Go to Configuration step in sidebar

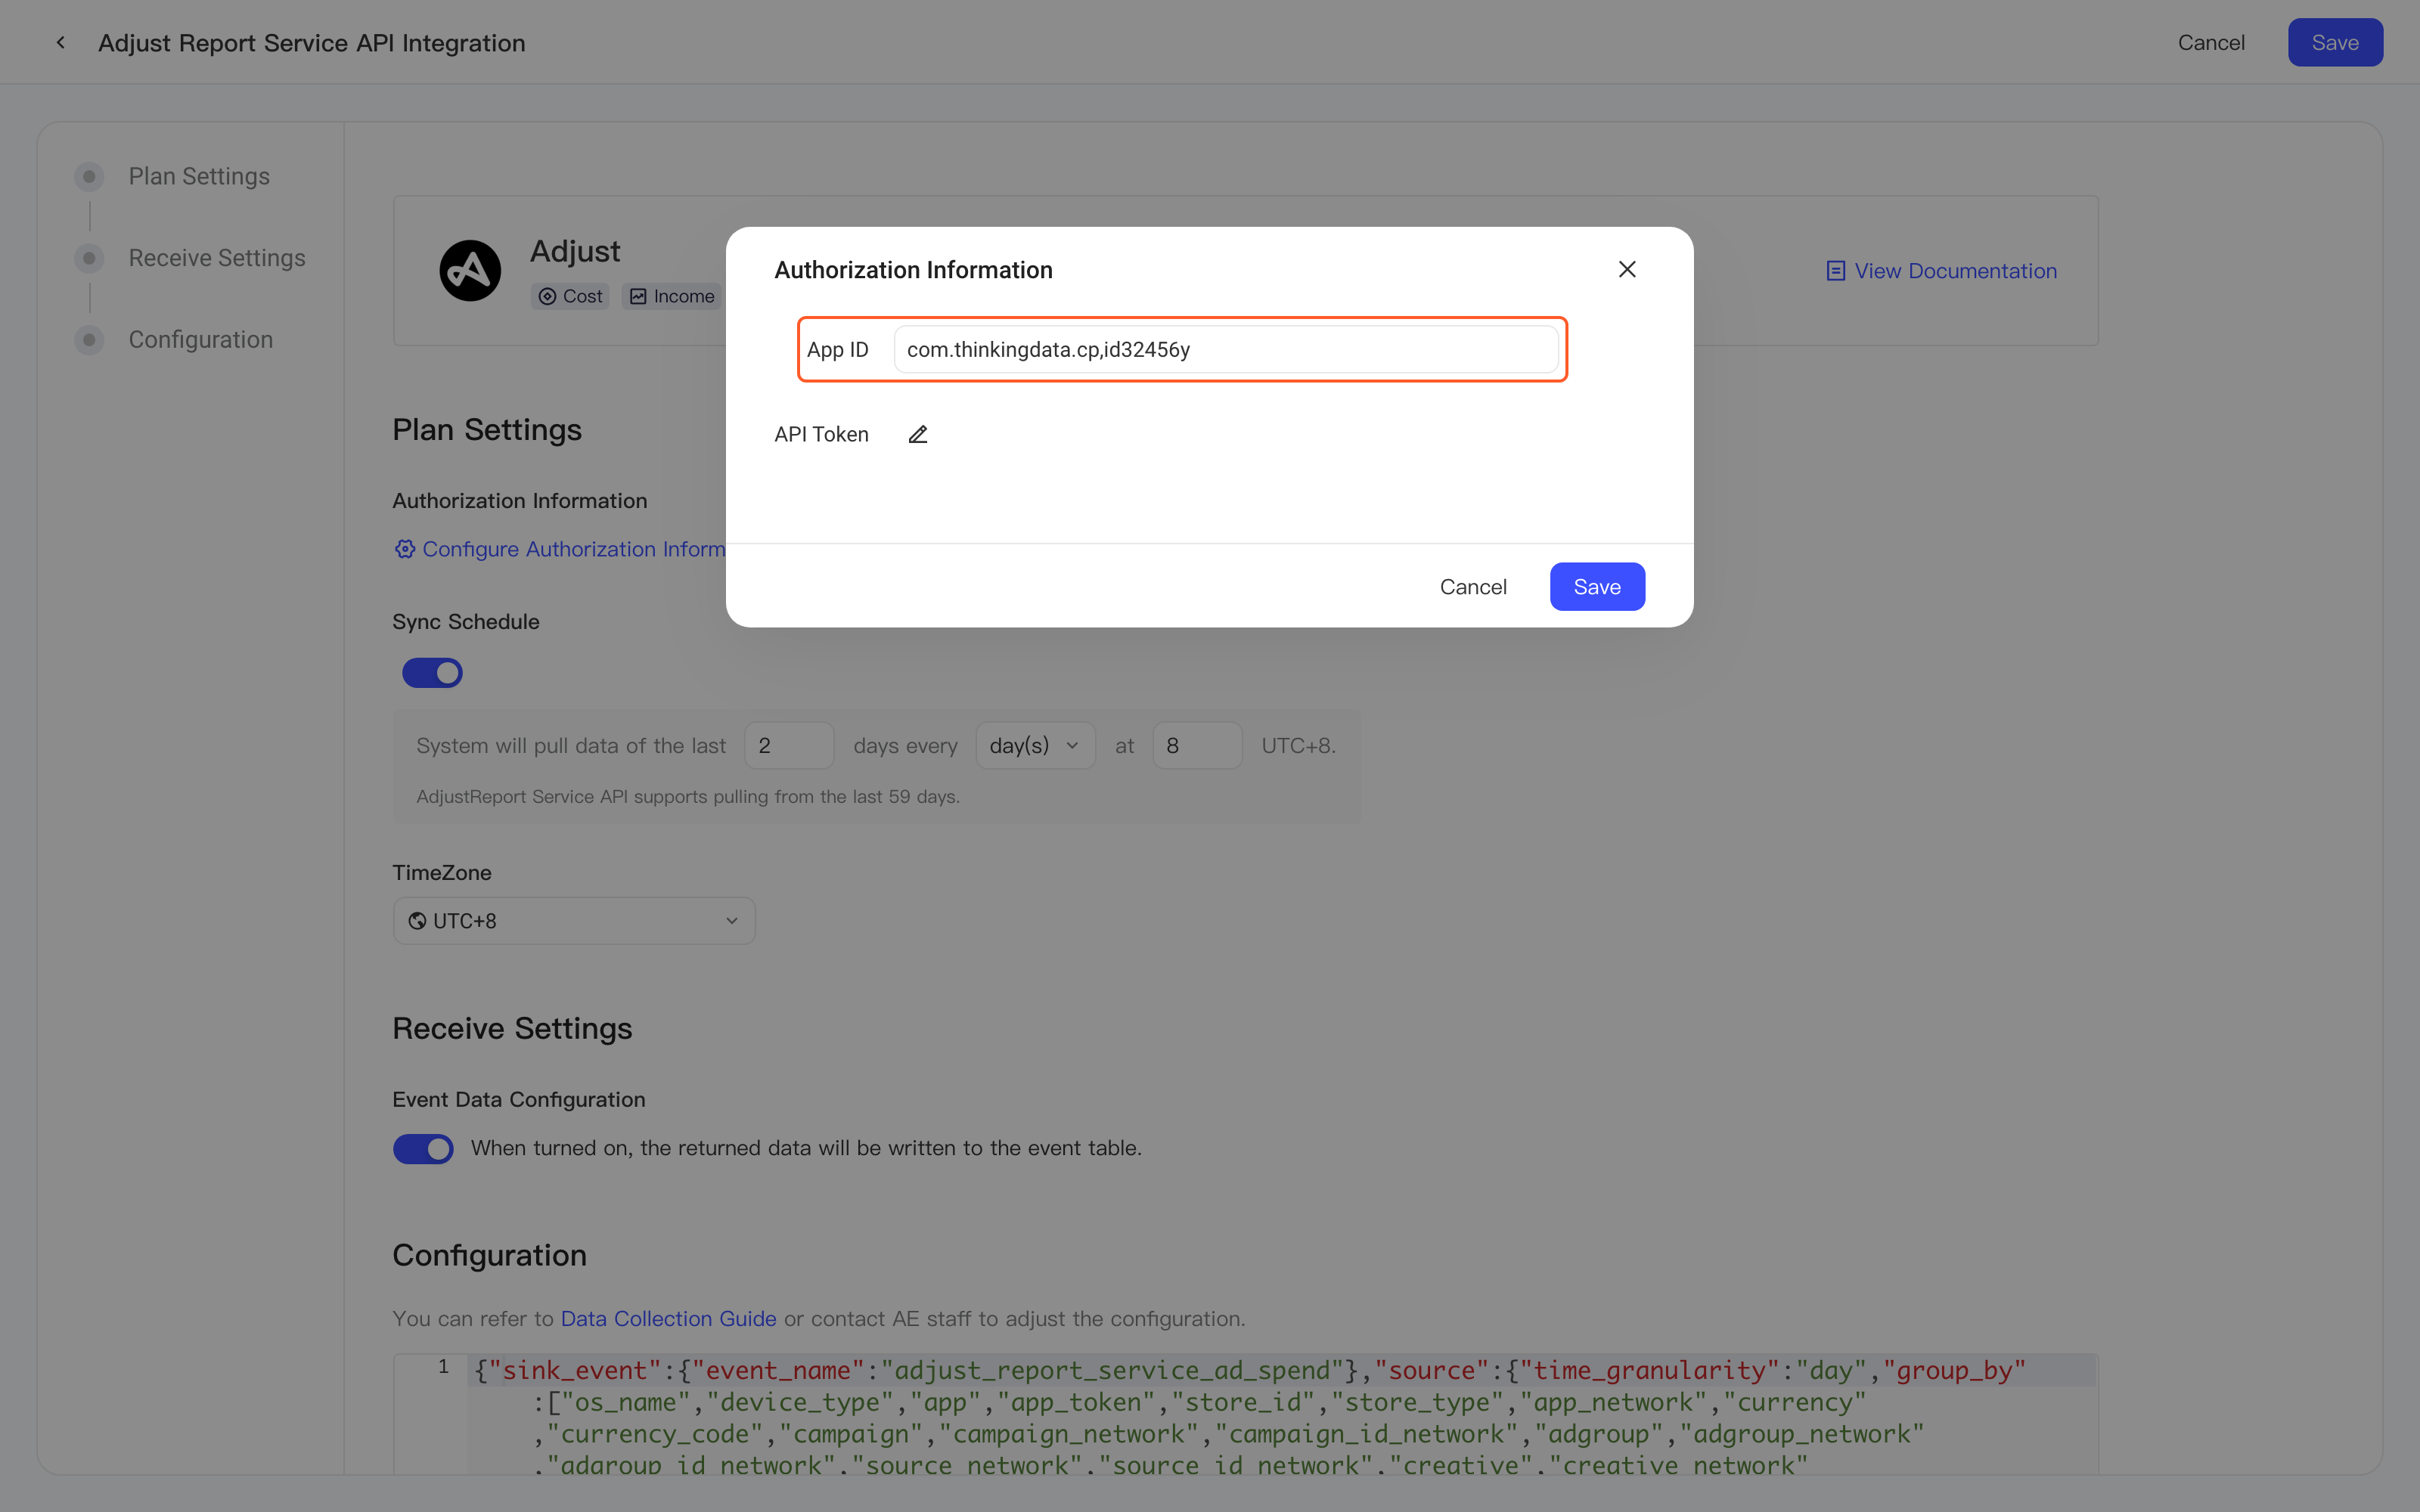(201, 340)
